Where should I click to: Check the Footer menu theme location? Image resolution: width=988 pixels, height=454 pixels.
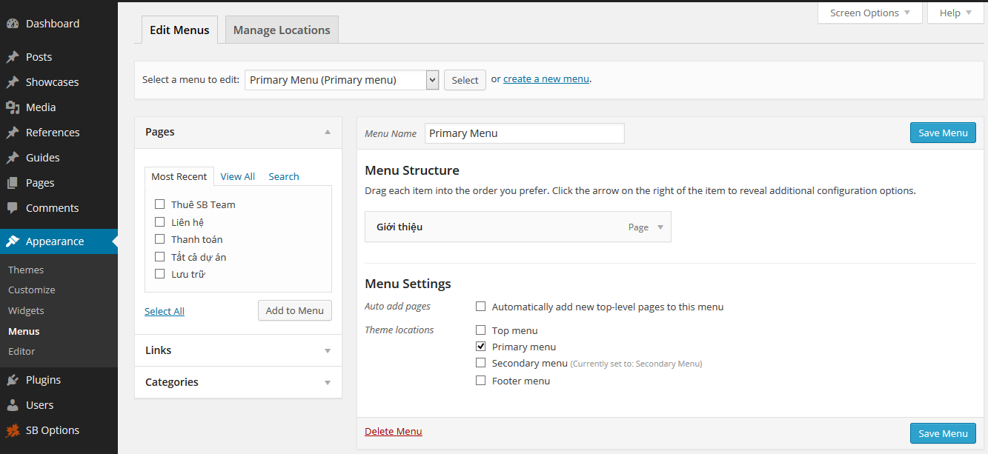[x=481, y=381]
